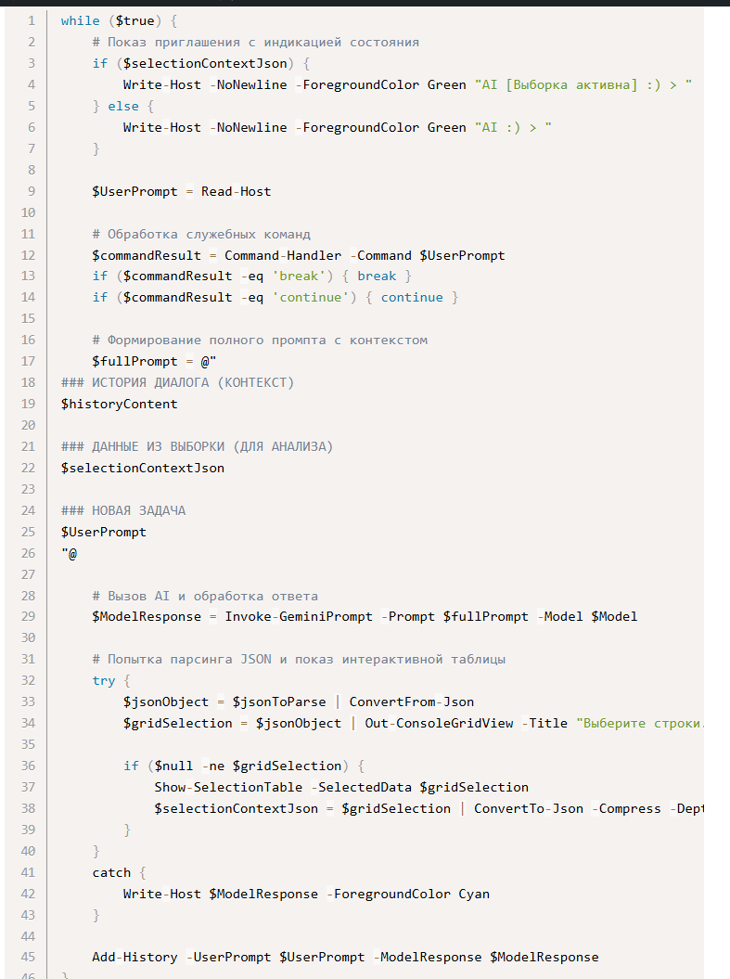Click line number 1 in the gutter
This screenshot has width=730, height=979.
pos(32,20)
